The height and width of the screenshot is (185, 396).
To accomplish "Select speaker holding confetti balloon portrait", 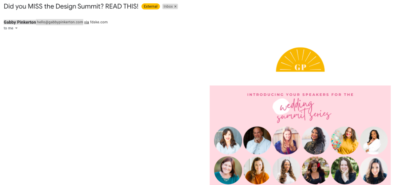I will pos(345,140).
